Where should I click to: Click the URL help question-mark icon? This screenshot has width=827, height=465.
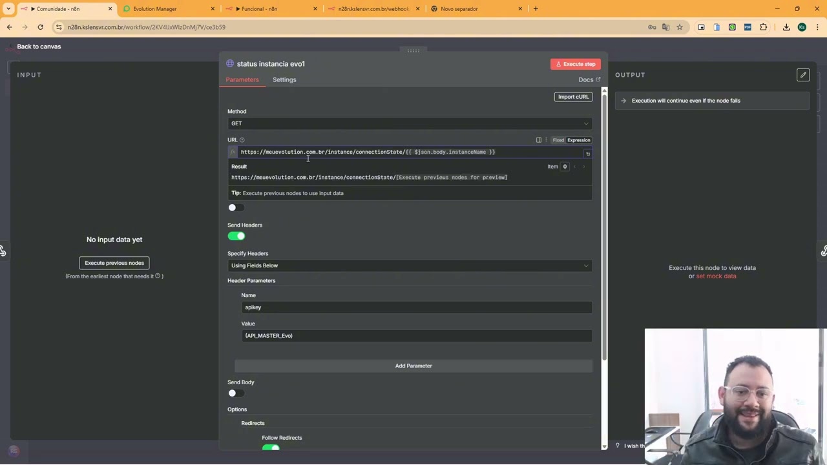242,140
